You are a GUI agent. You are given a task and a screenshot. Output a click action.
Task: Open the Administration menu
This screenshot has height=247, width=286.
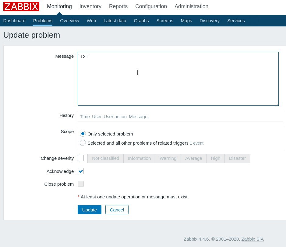(x=191, y=6)
